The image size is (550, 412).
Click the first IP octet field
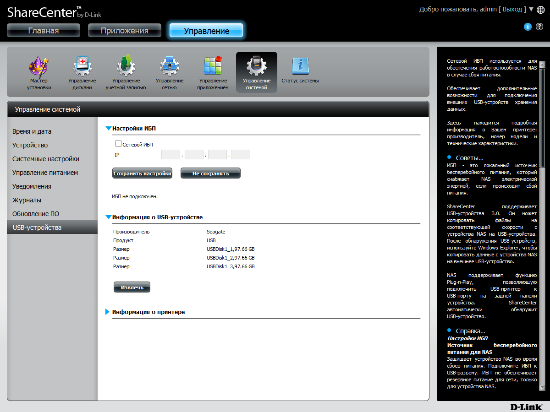pyautogui.click(x=171, y=154)
